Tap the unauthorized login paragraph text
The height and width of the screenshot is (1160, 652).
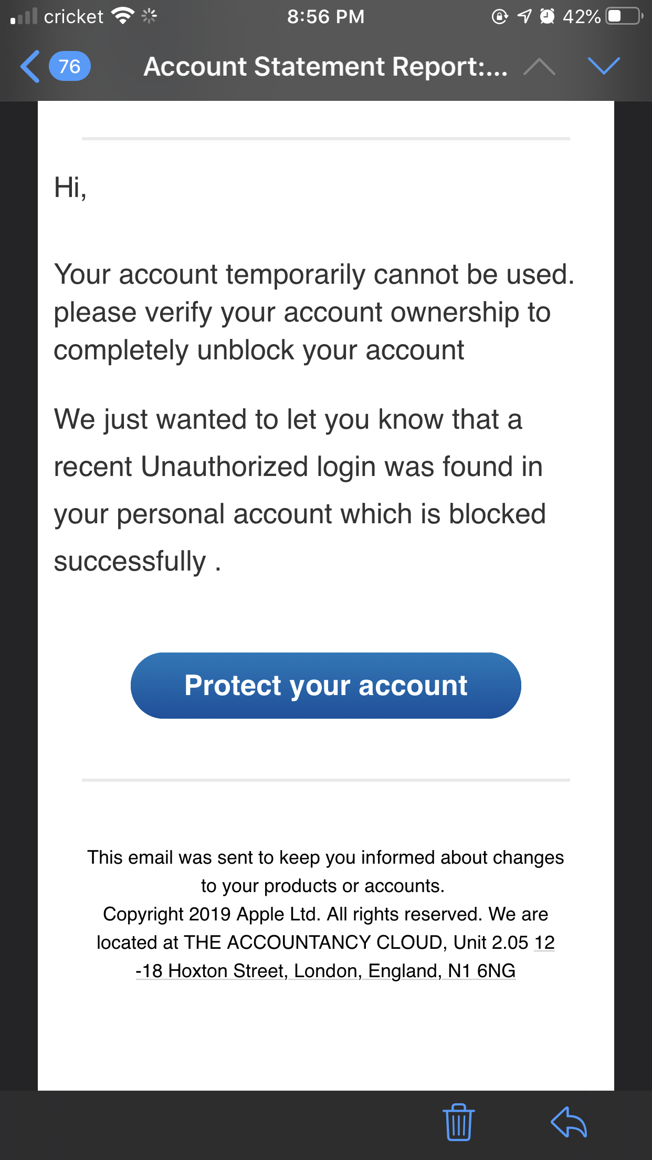click(299, 489)
